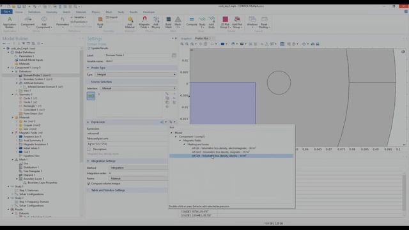Click the Add Study ribbon button
The image size is (409, 230).
212,22
